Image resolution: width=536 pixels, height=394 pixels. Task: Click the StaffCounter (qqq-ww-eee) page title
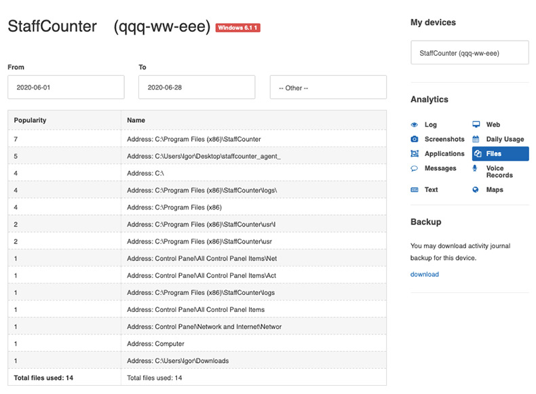coord(109,26)
